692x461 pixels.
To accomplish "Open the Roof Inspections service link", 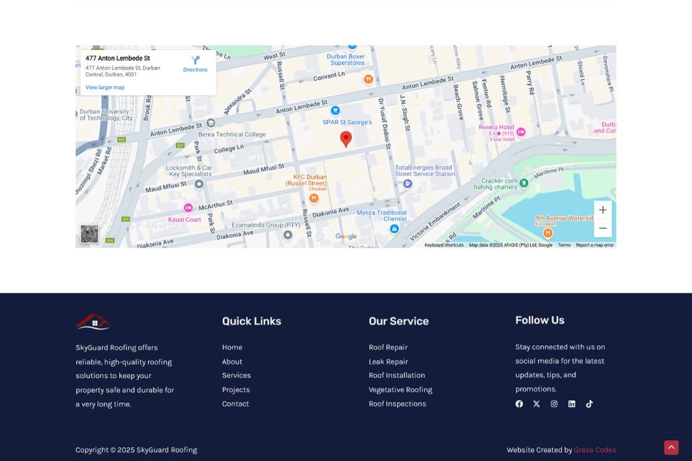I will click(x=398, y=404).
